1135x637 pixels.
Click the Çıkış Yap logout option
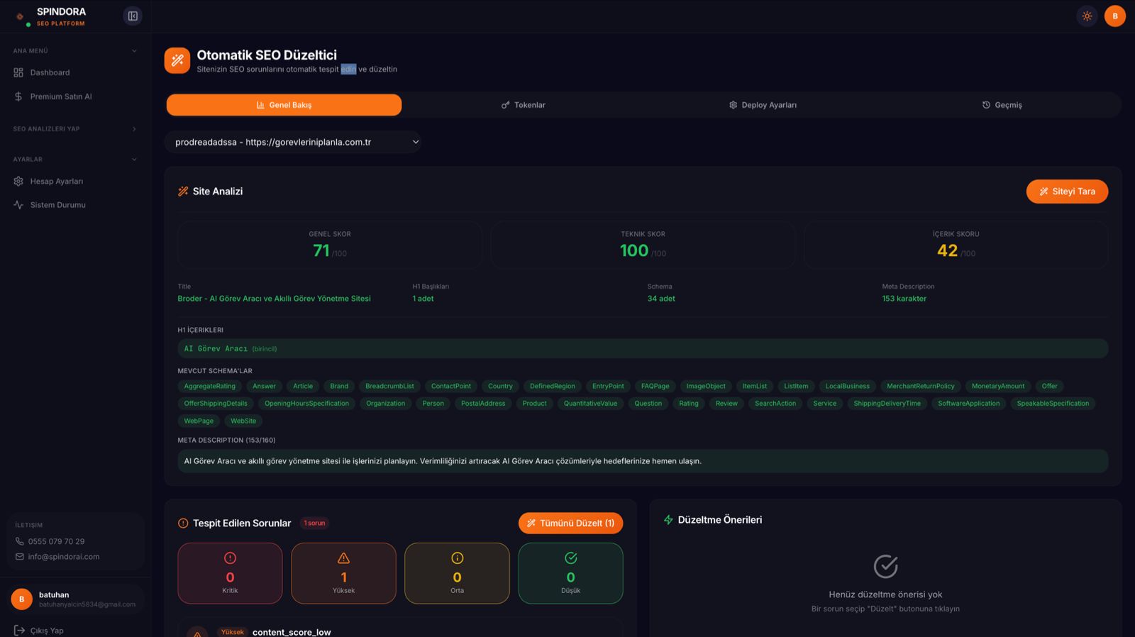46,630
